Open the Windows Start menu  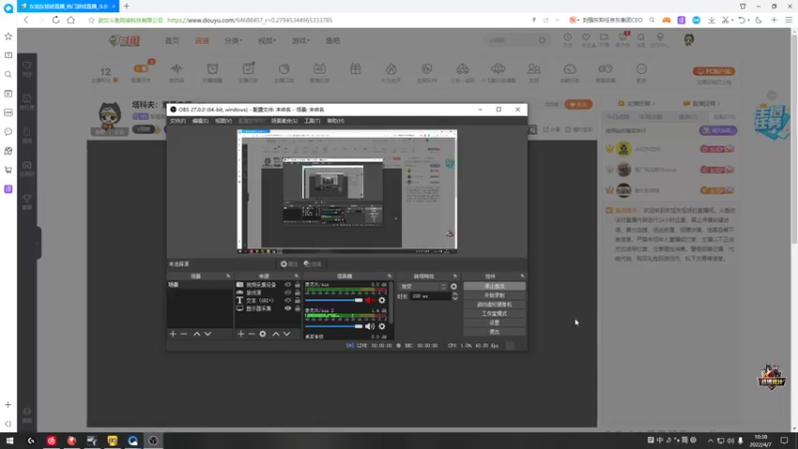coord(10,440)
